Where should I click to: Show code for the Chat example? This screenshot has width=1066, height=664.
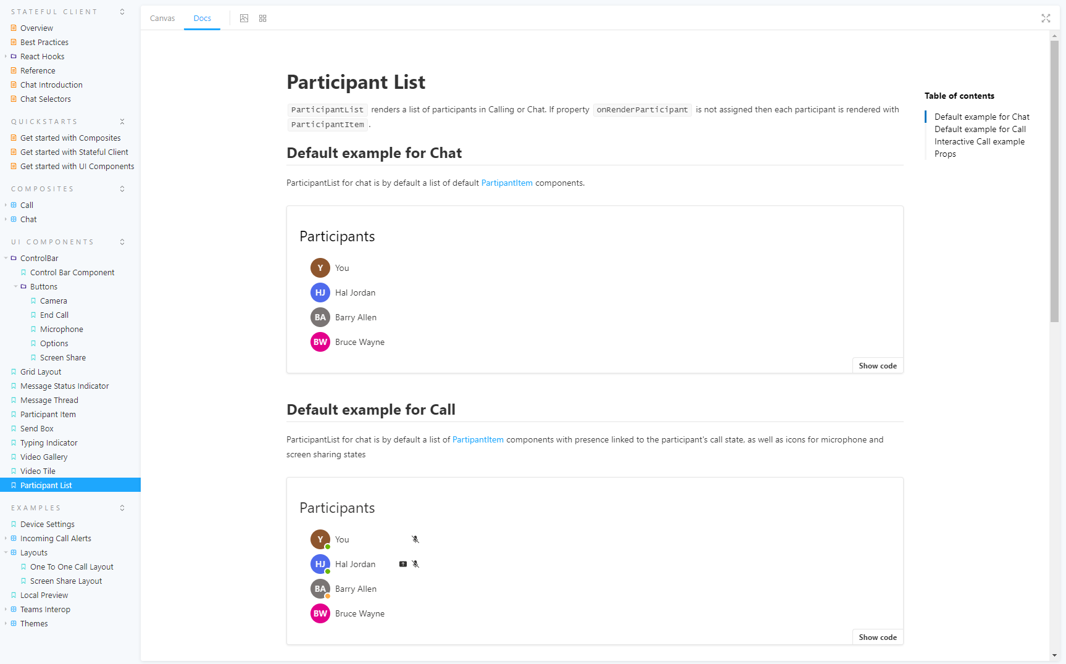tap(877, 365)
